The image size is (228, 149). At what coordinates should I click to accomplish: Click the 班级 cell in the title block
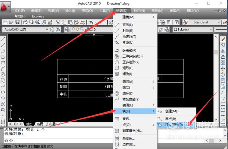(63, 79)
